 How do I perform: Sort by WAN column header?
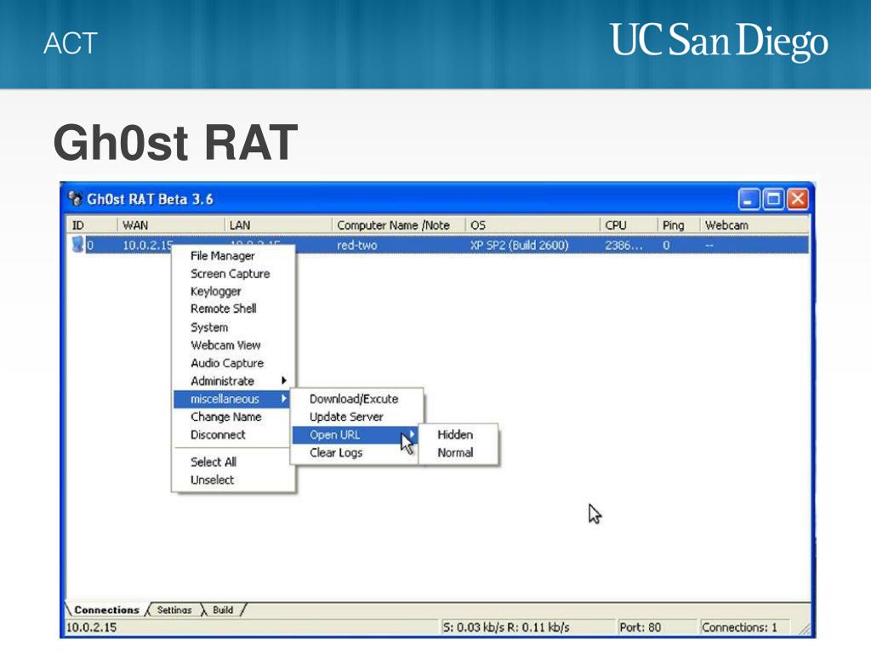click(170, 224)
